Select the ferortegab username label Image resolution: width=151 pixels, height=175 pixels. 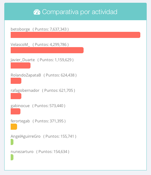tap(20, 121)
